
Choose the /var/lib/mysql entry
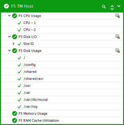(36, 100)
